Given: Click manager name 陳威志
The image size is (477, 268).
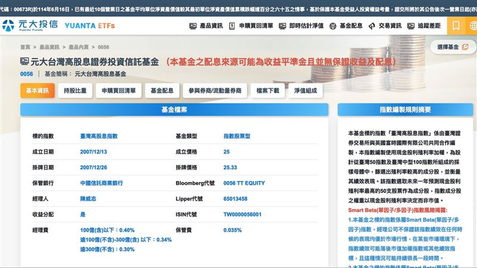Looking at the screenshot, I should [88, 199].
